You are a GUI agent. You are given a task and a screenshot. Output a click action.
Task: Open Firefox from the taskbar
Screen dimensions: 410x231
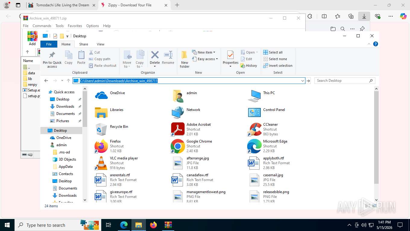tap(153, 225)
